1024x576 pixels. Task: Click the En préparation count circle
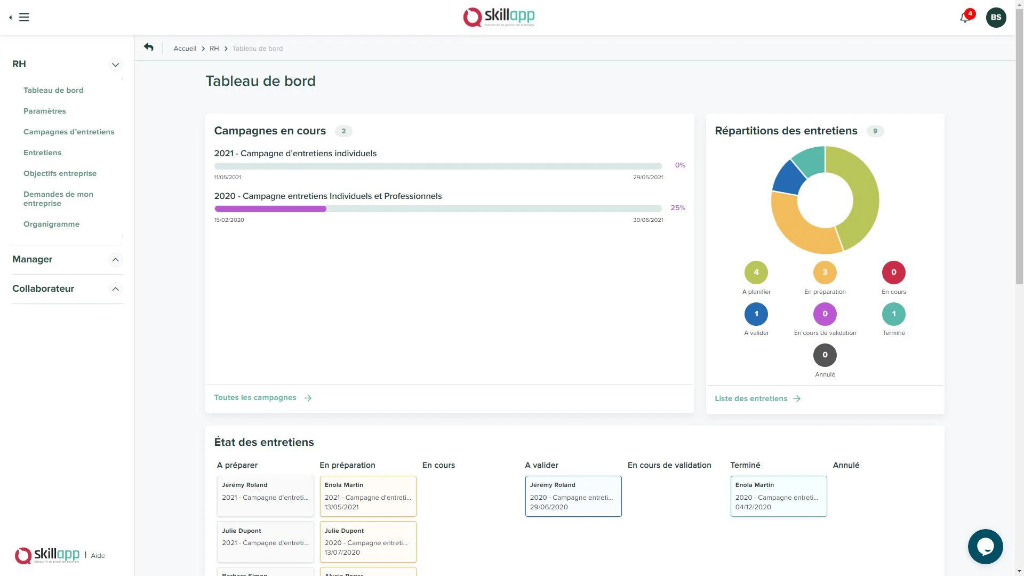click(x=825, y=273)
